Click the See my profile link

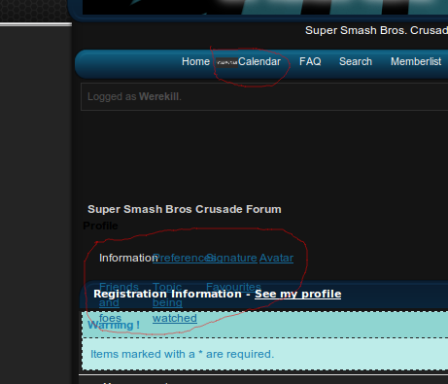298,294
